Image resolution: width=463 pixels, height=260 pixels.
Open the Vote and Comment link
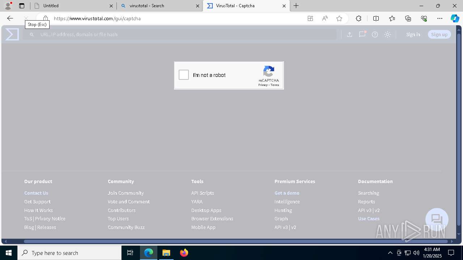[x=128, y=201]
